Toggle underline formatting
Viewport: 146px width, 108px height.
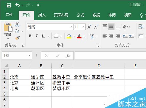coord(43,36)
